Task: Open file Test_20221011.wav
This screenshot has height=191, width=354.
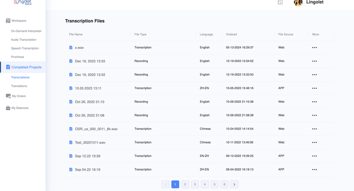Action: (x=90, y=143)
